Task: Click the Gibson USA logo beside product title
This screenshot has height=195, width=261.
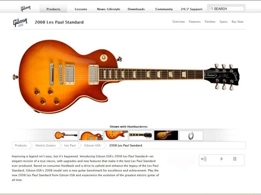Action: point(20,22)
